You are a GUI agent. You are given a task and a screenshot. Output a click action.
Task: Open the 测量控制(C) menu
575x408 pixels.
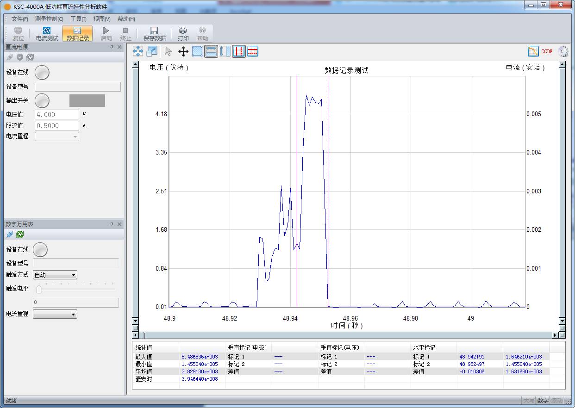49,19
